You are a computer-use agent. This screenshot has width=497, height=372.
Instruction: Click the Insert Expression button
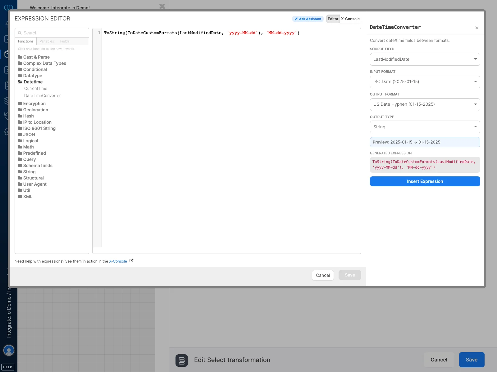(425, 181)
